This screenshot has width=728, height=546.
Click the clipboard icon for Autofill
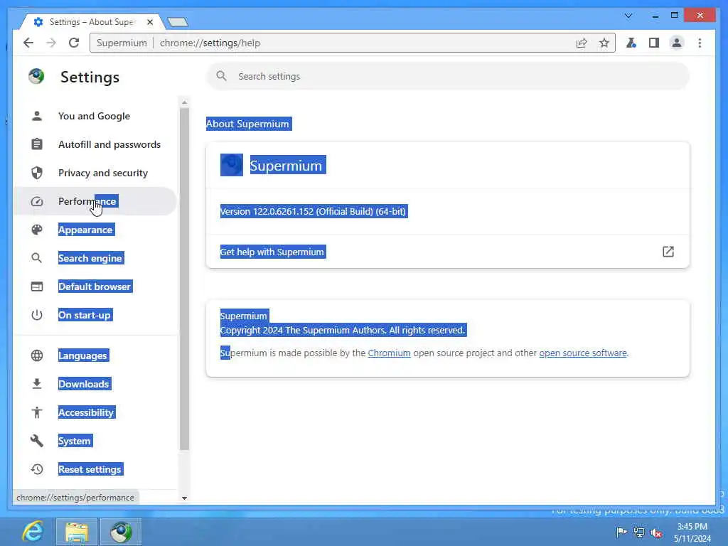tap(37, 144)
